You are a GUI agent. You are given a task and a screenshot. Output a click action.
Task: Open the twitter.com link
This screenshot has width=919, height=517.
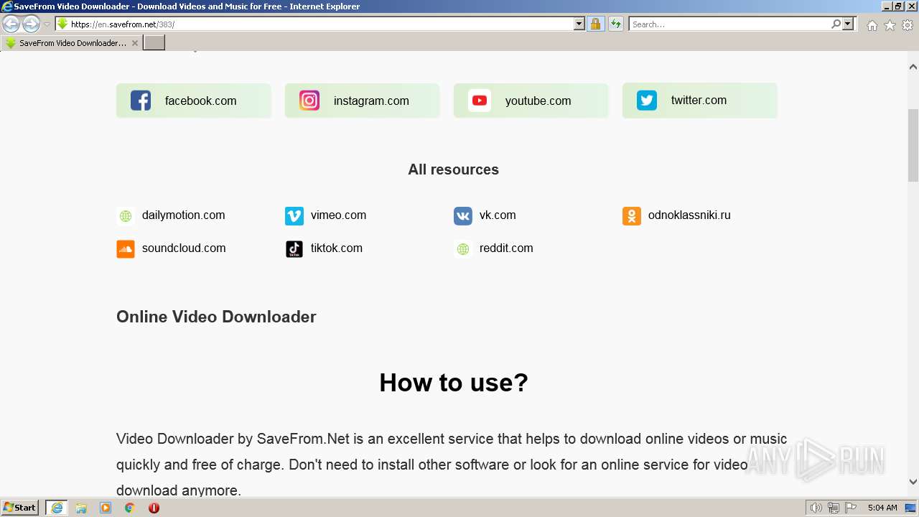[x=699, y=101]
